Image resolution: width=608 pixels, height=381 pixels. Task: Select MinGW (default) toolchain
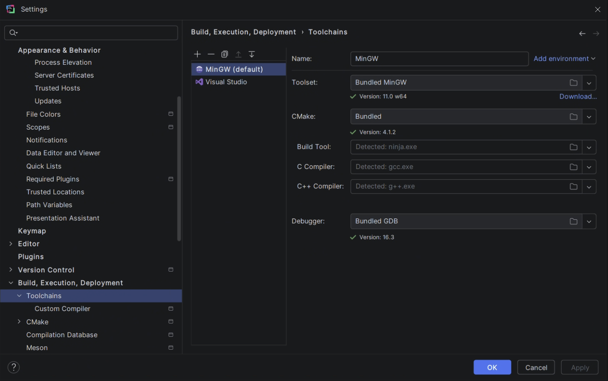click(x=238, y=69)
